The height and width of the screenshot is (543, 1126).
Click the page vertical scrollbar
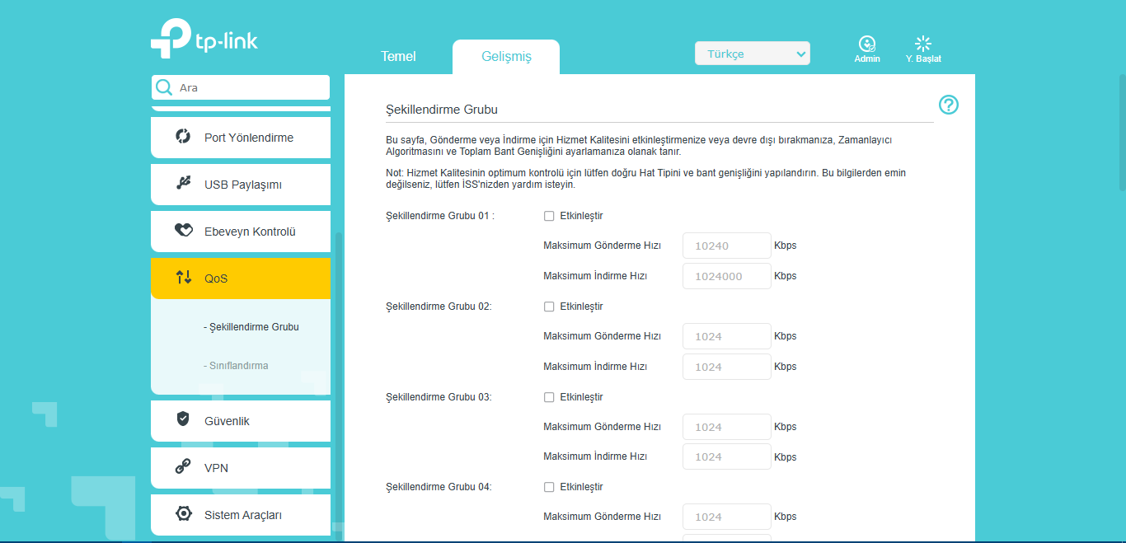pos(1122,132)
